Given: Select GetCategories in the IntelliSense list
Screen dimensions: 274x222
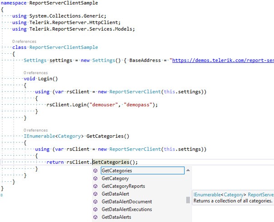Looking at the screenshot, I should [143, 170].
